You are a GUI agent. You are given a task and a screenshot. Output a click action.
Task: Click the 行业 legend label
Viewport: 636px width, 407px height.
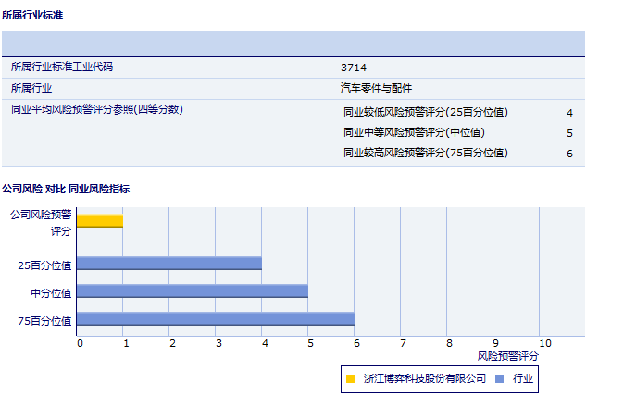click(x=523, y=378)
